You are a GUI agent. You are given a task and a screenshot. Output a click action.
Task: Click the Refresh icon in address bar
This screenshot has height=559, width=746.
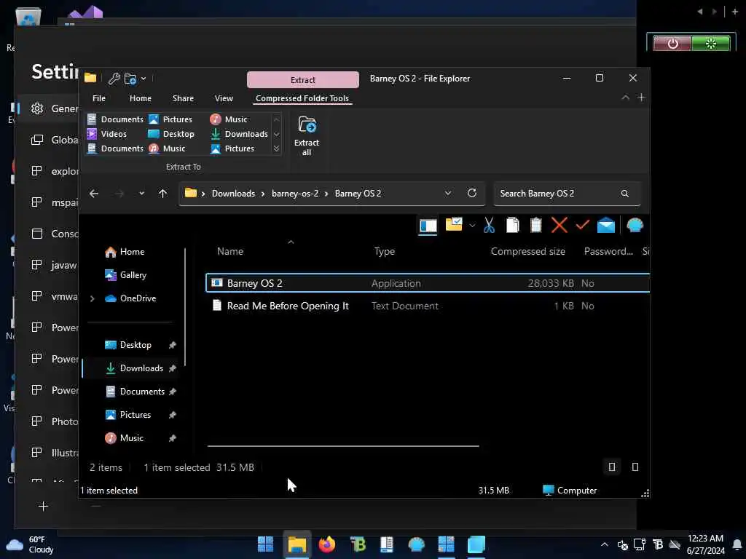tap(471, 193)
